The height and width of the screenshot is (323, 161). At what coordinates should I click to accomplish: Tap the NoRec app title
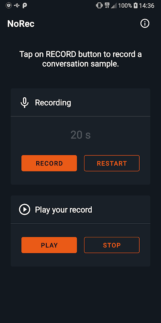(x=21, y=24)
